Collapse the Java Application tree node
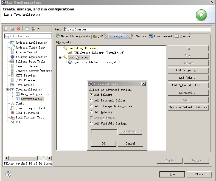216x181 pixels. (x=7, y=89)
